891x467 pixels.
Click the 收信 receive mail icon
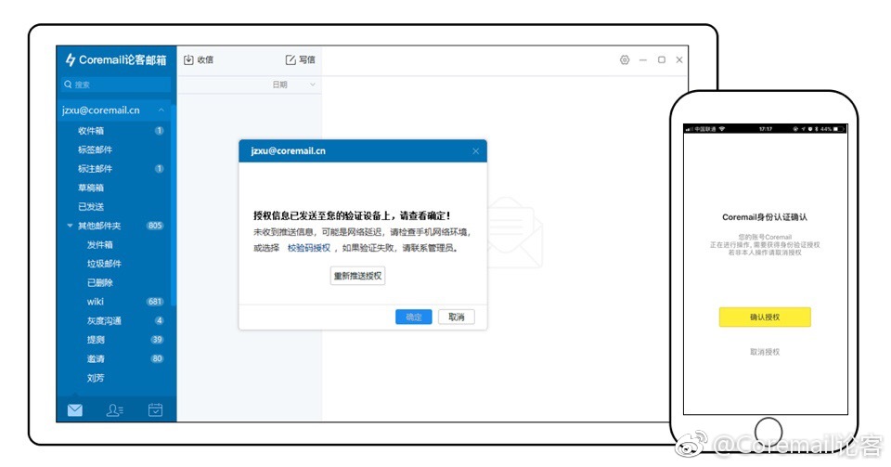(188, 59)
